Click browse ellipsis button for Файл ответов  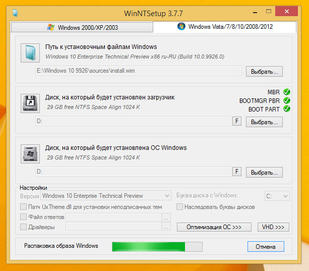pyautogui.click(x=166, y=218)
